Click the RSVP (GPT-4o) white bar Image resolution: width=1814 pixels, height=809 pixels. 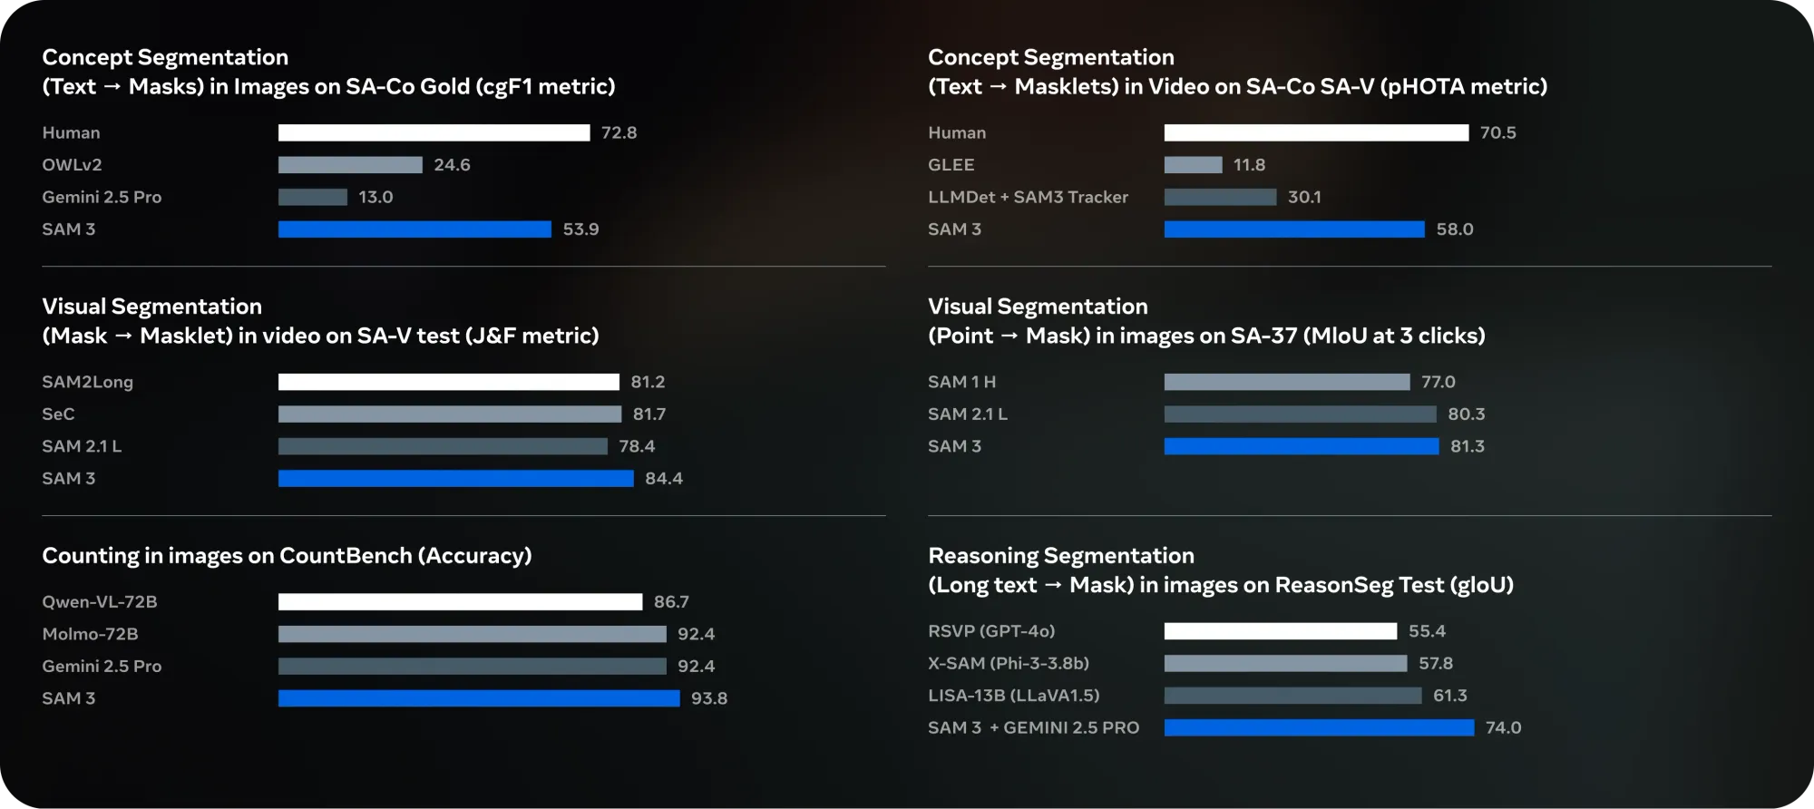coord(1281,631)
